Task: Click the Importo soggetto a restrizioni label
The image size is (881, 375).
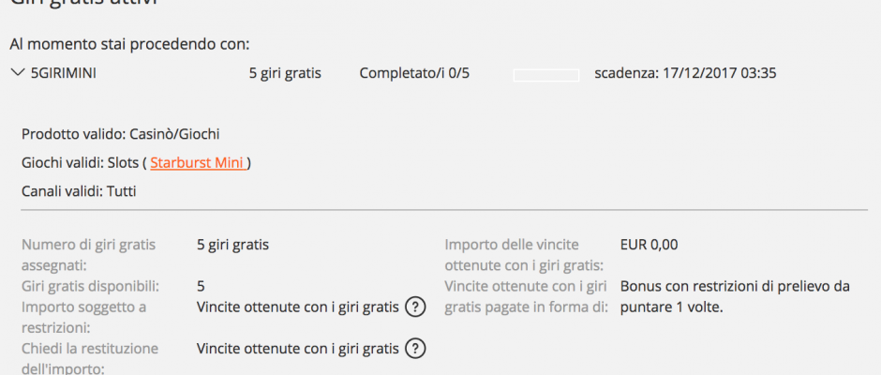Action: pos(82,317)
